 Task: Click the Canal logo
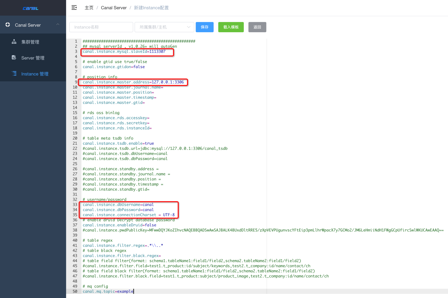(30, 8)
